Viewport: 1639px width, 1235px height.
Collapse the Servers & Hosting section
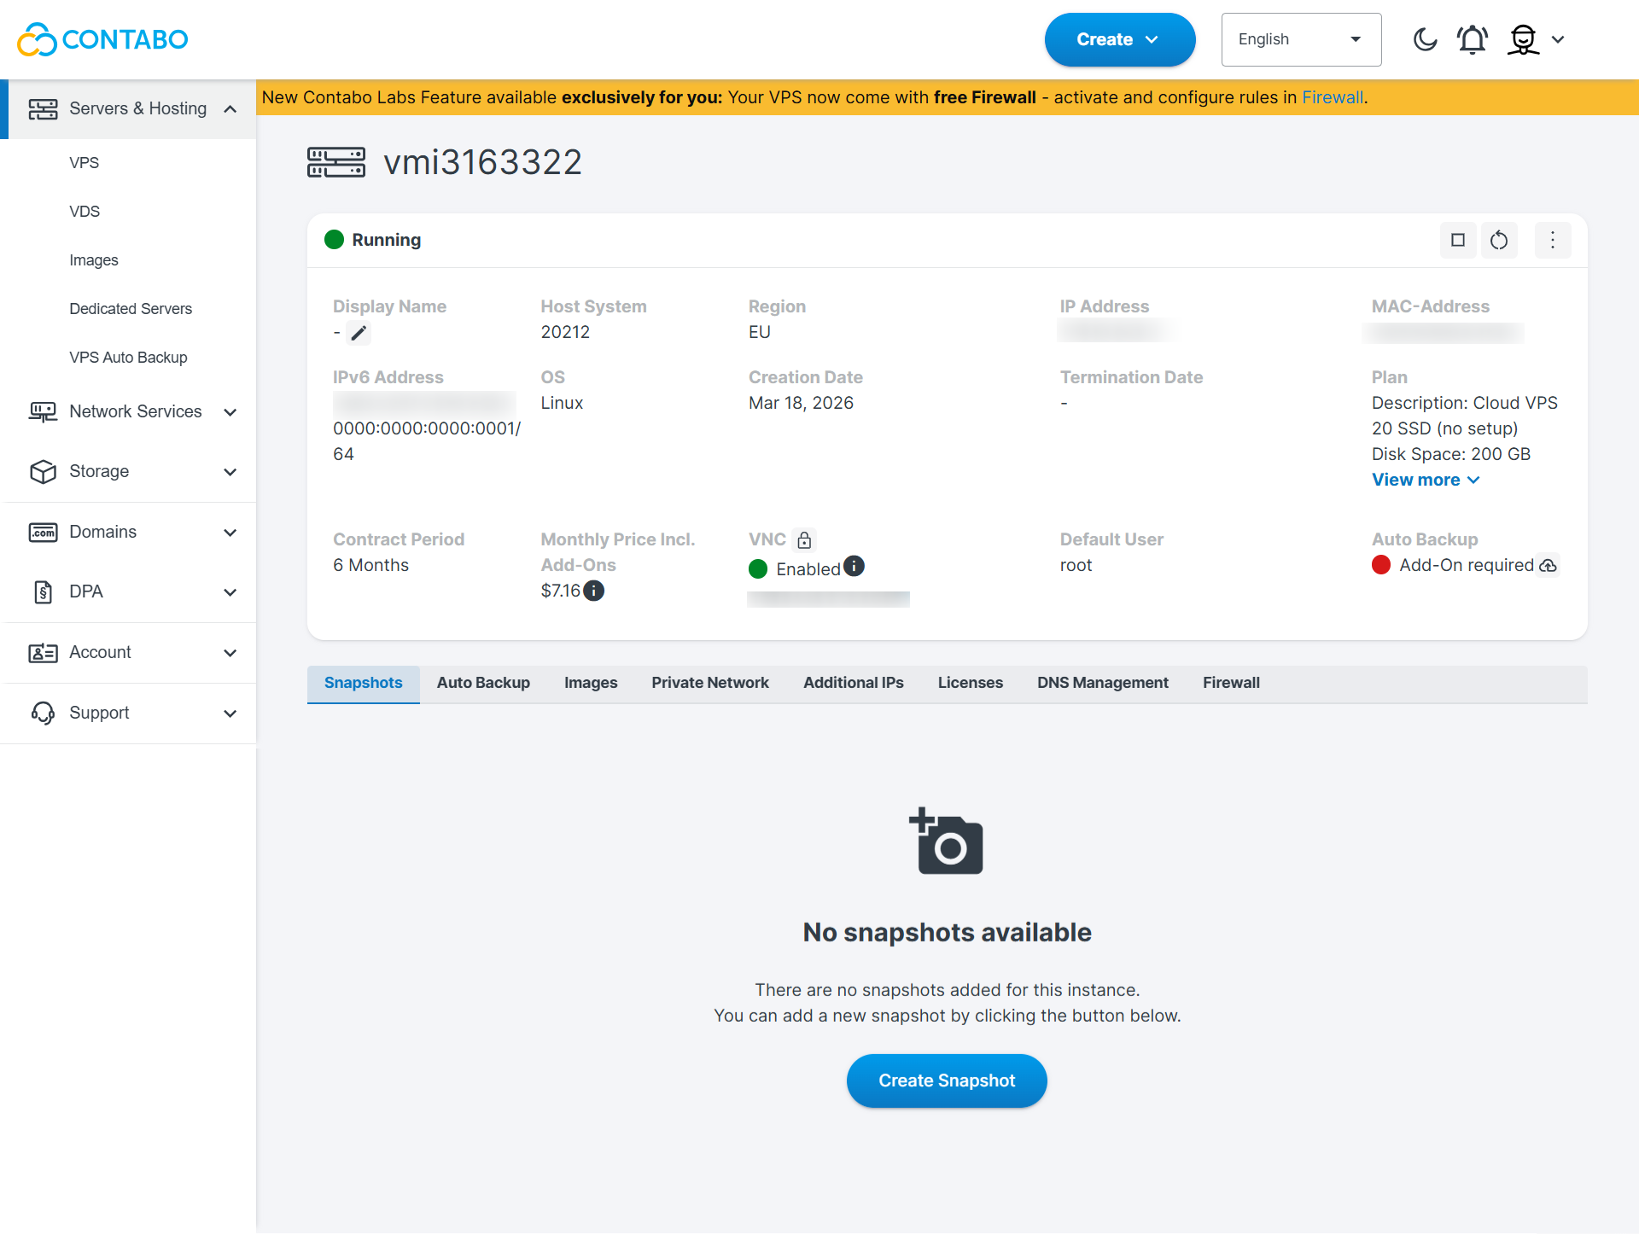230,109
